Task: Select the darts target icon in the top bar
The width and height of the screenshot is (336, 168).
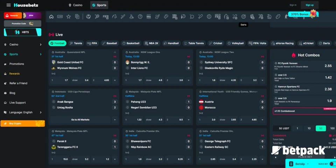Action: click(x=244, y=16)
